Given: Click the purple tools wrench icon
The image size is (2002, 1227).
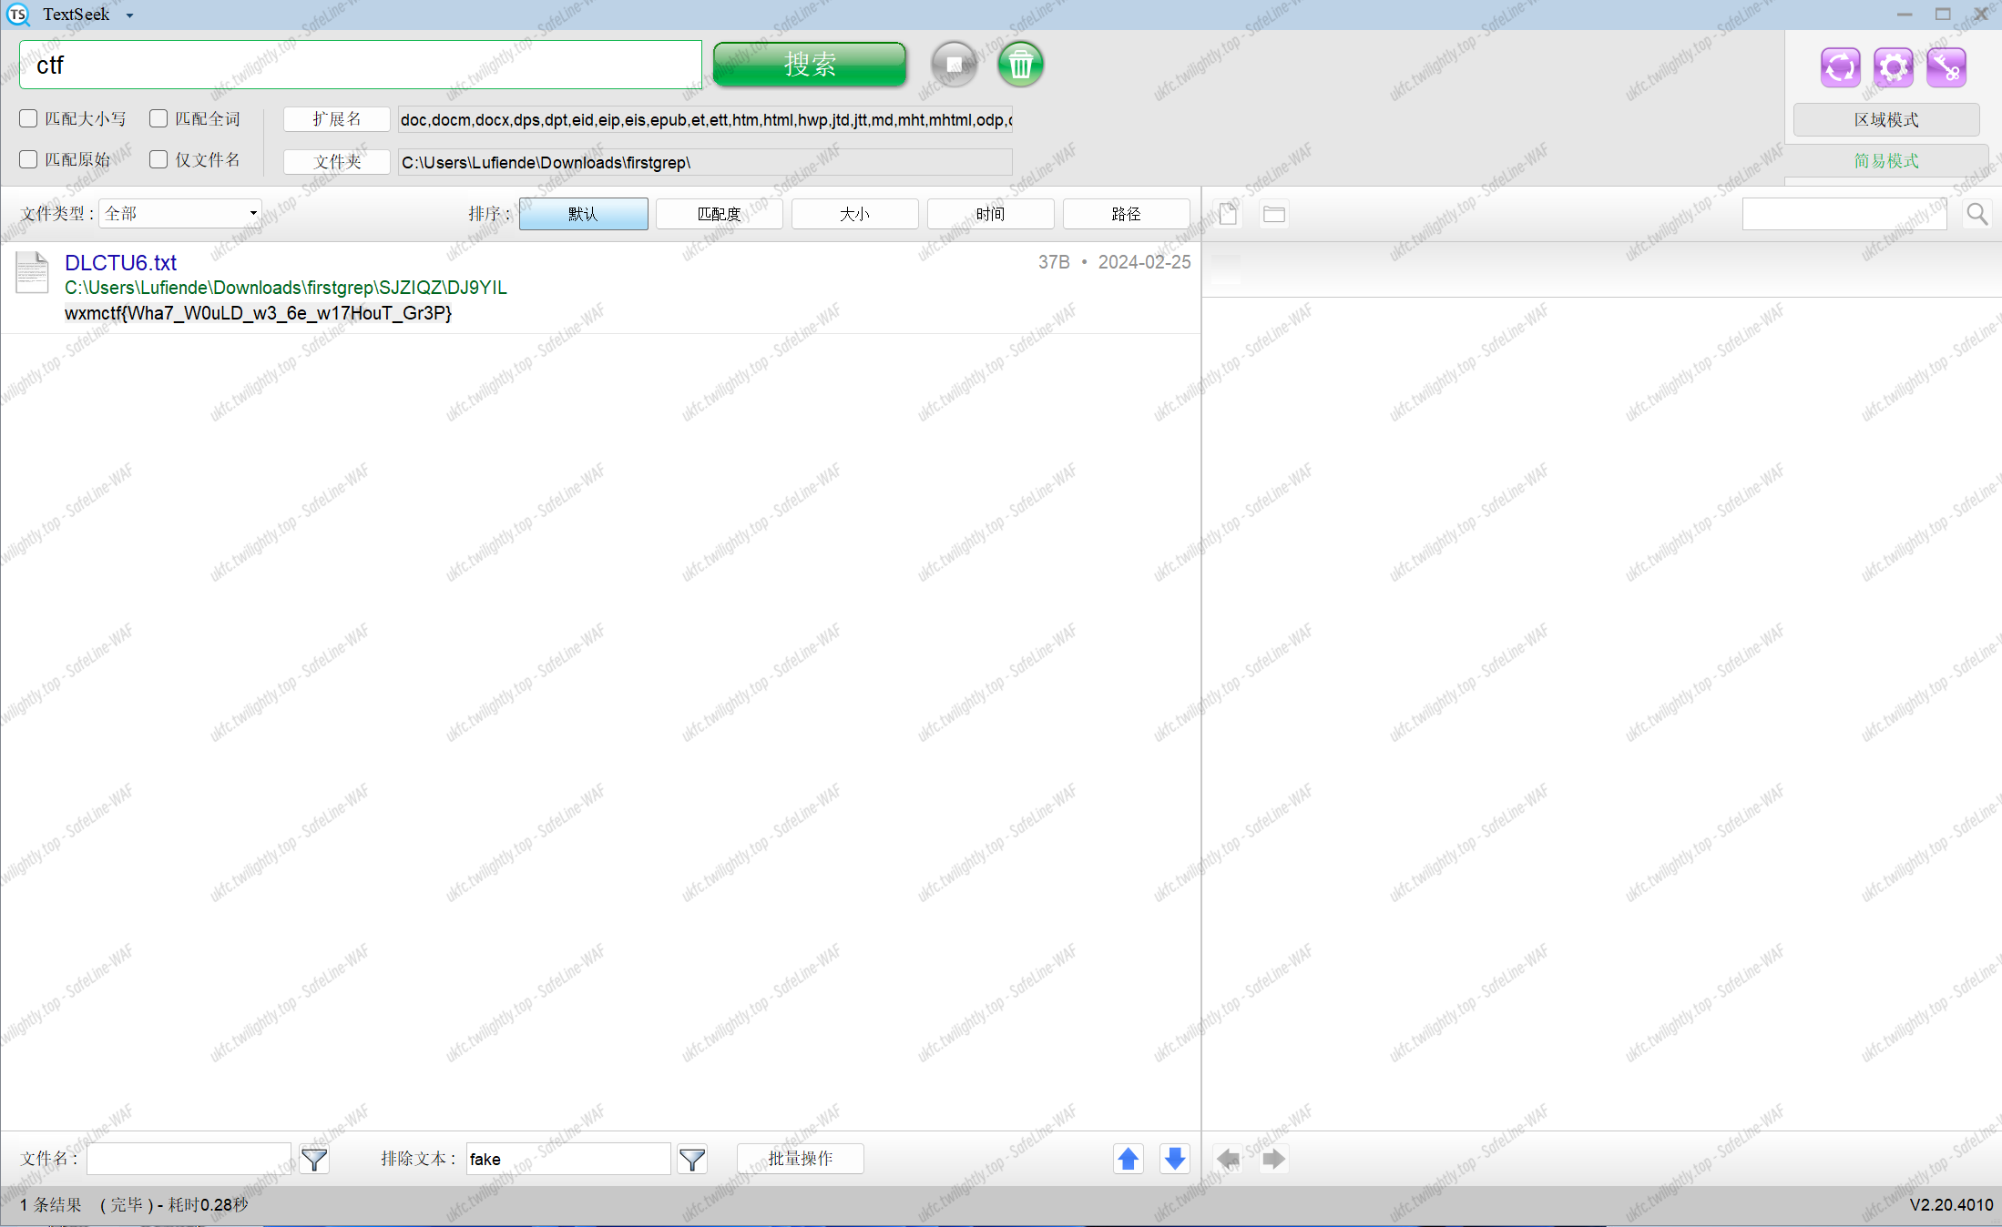Looking at the screenshot, I should coord(1946,67).
